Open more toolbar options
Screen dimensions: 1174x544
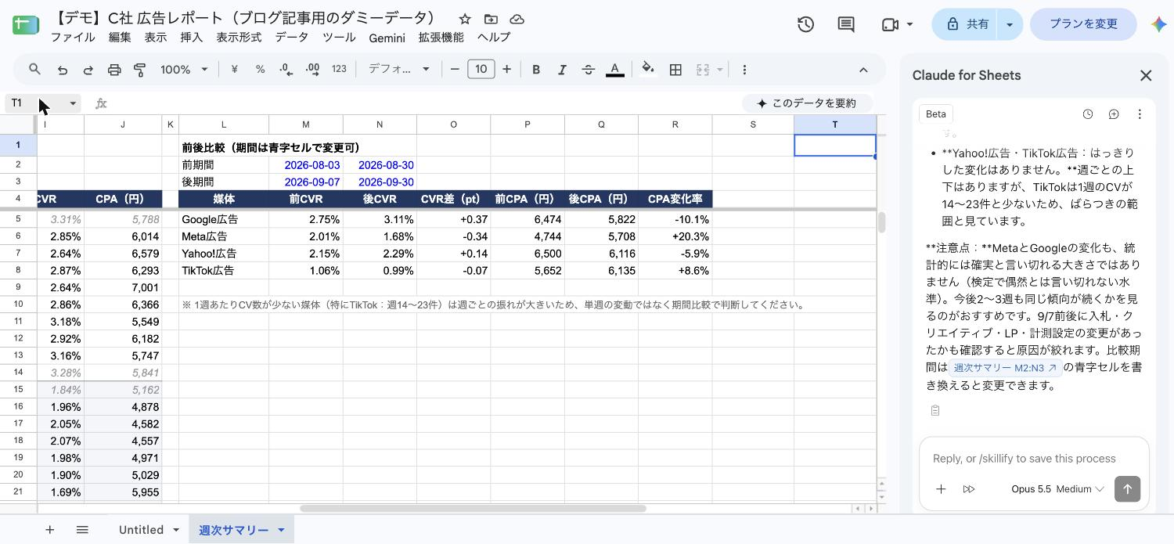tap(744, 70)
